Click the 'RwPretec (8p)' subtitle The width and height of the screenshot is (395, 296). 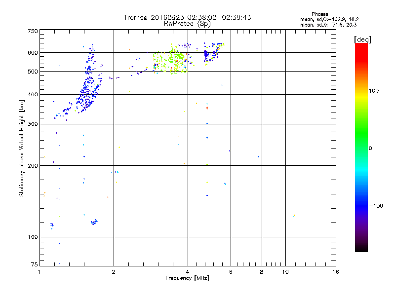coord(187,24)
